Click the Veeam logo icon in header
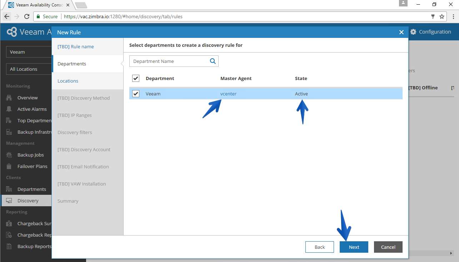The height and width of the screenshot is (262, 459). [12, 32]
